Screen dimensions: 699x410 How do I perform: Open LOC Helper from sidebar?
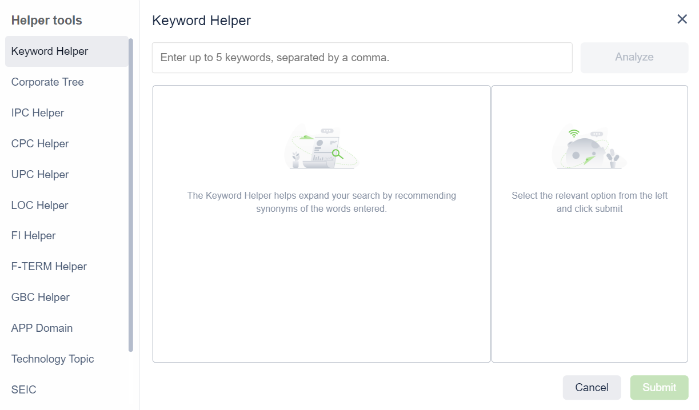(40, 206)
